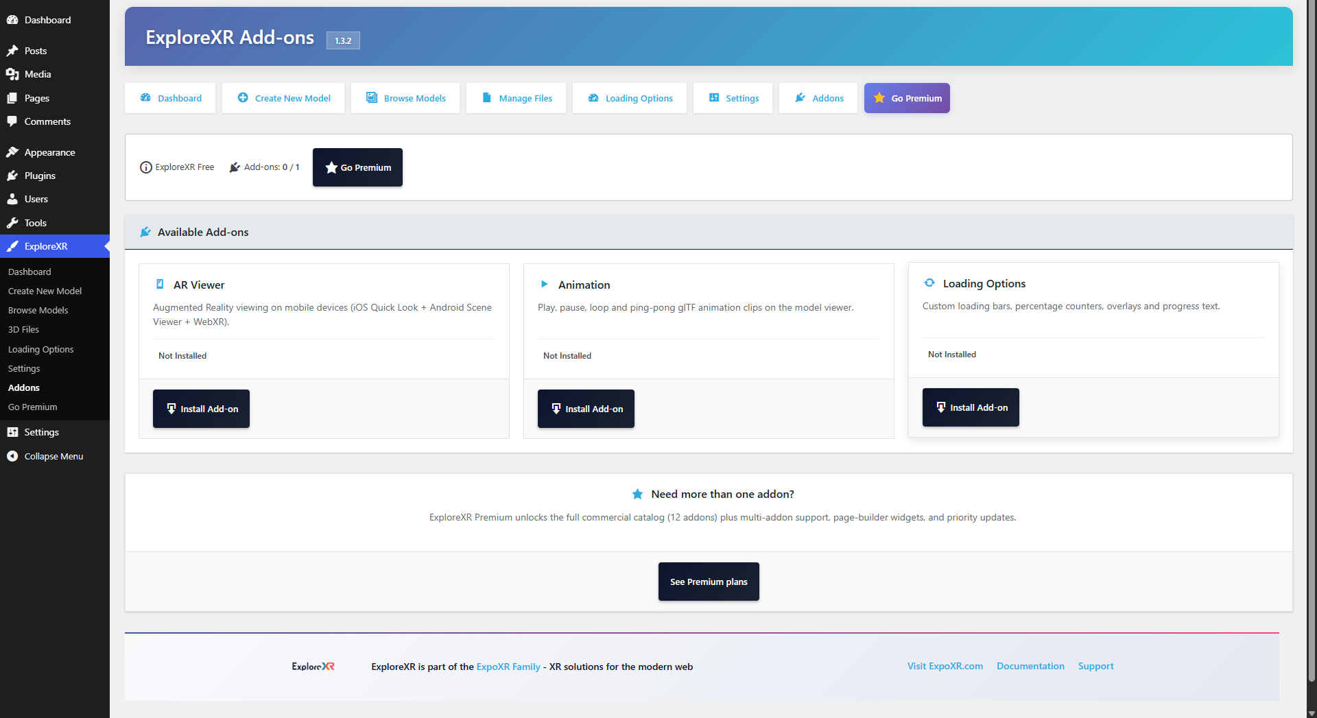Viewport: 1317px width, 718px height.
Task: Click the Animation play icon
Action: pos(544,284)
